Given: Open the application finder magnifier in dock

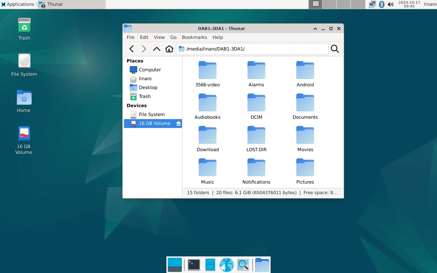Looking at the screenshot, I should (243, 265).
